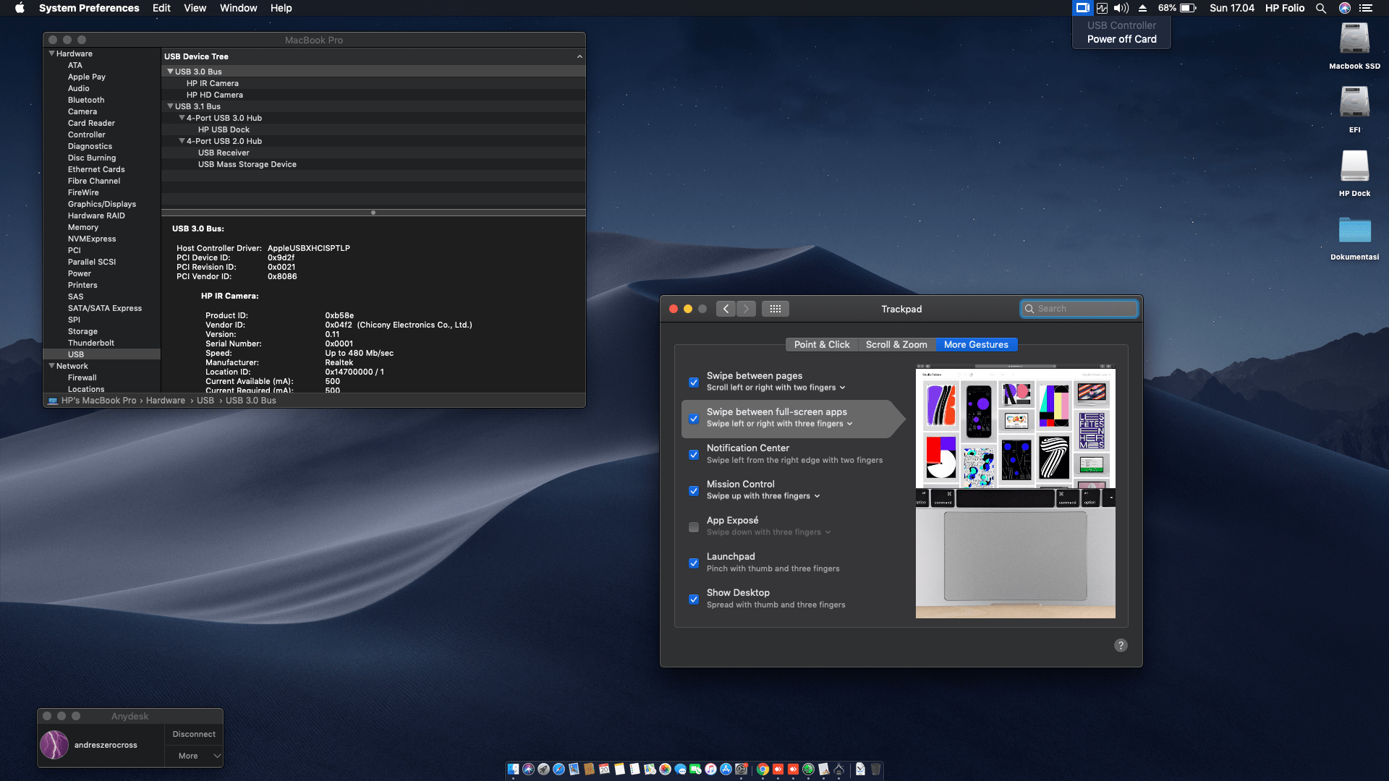The width and height of the screenshot is (1389, 781).
Task: Open 'Scroll left or right with two fingers' dropdown
Action: (x=776, y=388)
